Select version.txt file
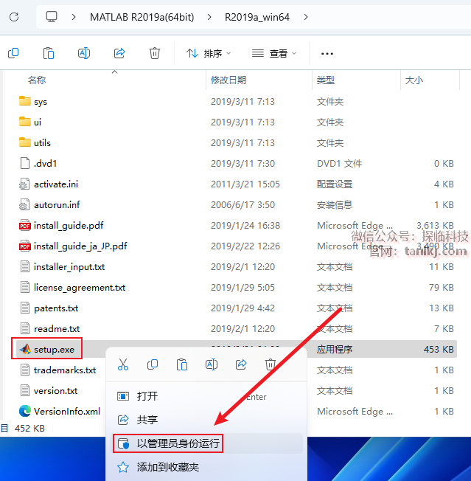The height and width of the screenshot is (481, 471). click(49, 390)
